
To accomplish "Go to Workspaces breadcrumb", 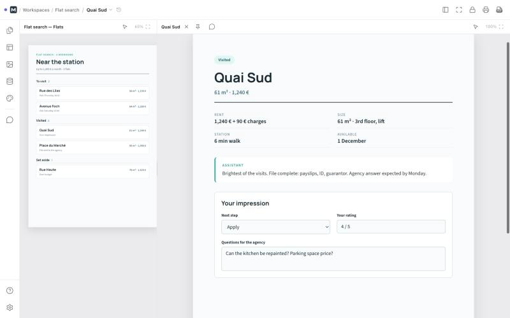I will tap(36, 10).
